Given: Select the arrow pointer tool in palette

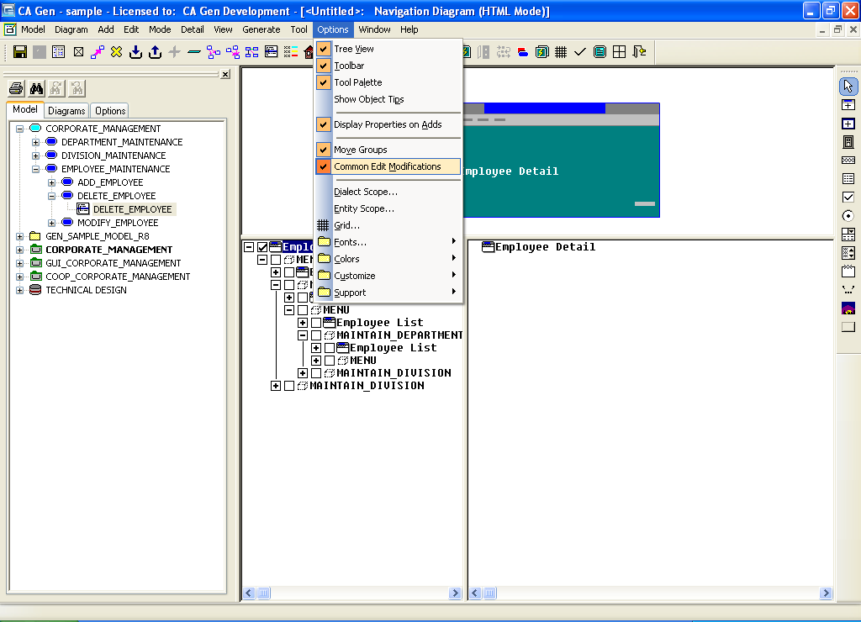Looking at the screenshot, I should click(848, 87).
